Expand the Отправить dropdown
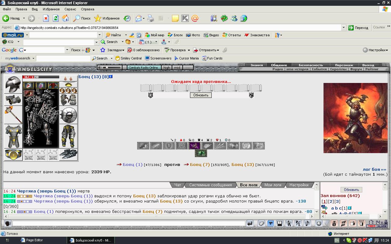 pyautogui.click(x=218, y=50)
